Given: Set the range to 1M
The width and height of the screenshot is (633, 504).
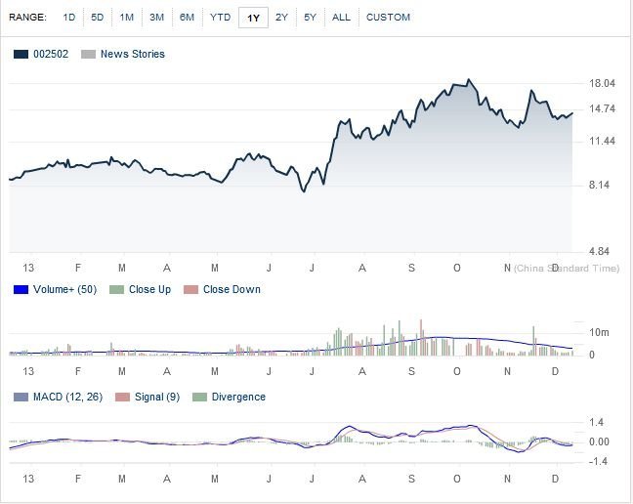Looking at the screenshot, I should pos(127,18).
